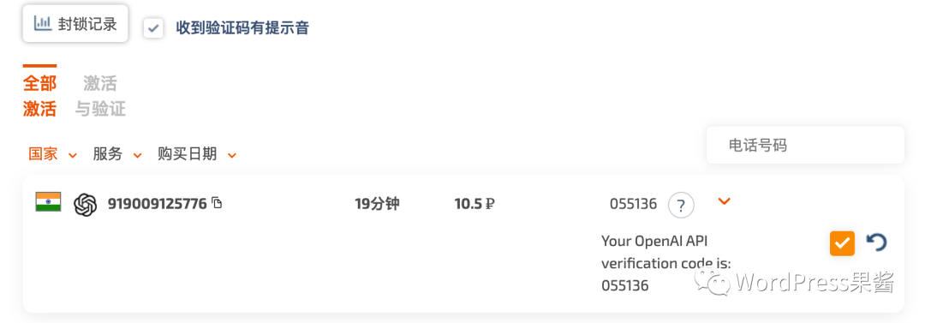Screen dimensions: 925x323
Task: Open the 封锁记录 button
Action: [x=75, y=24]
